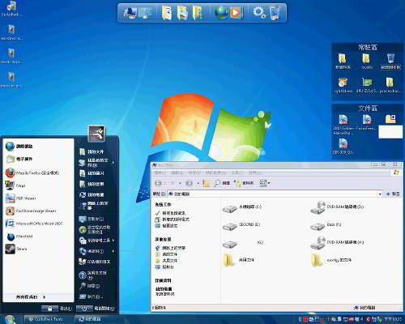The image size is (405, 324).
Task: Open My Documents in Start menu right column
Action: (92, 151)
